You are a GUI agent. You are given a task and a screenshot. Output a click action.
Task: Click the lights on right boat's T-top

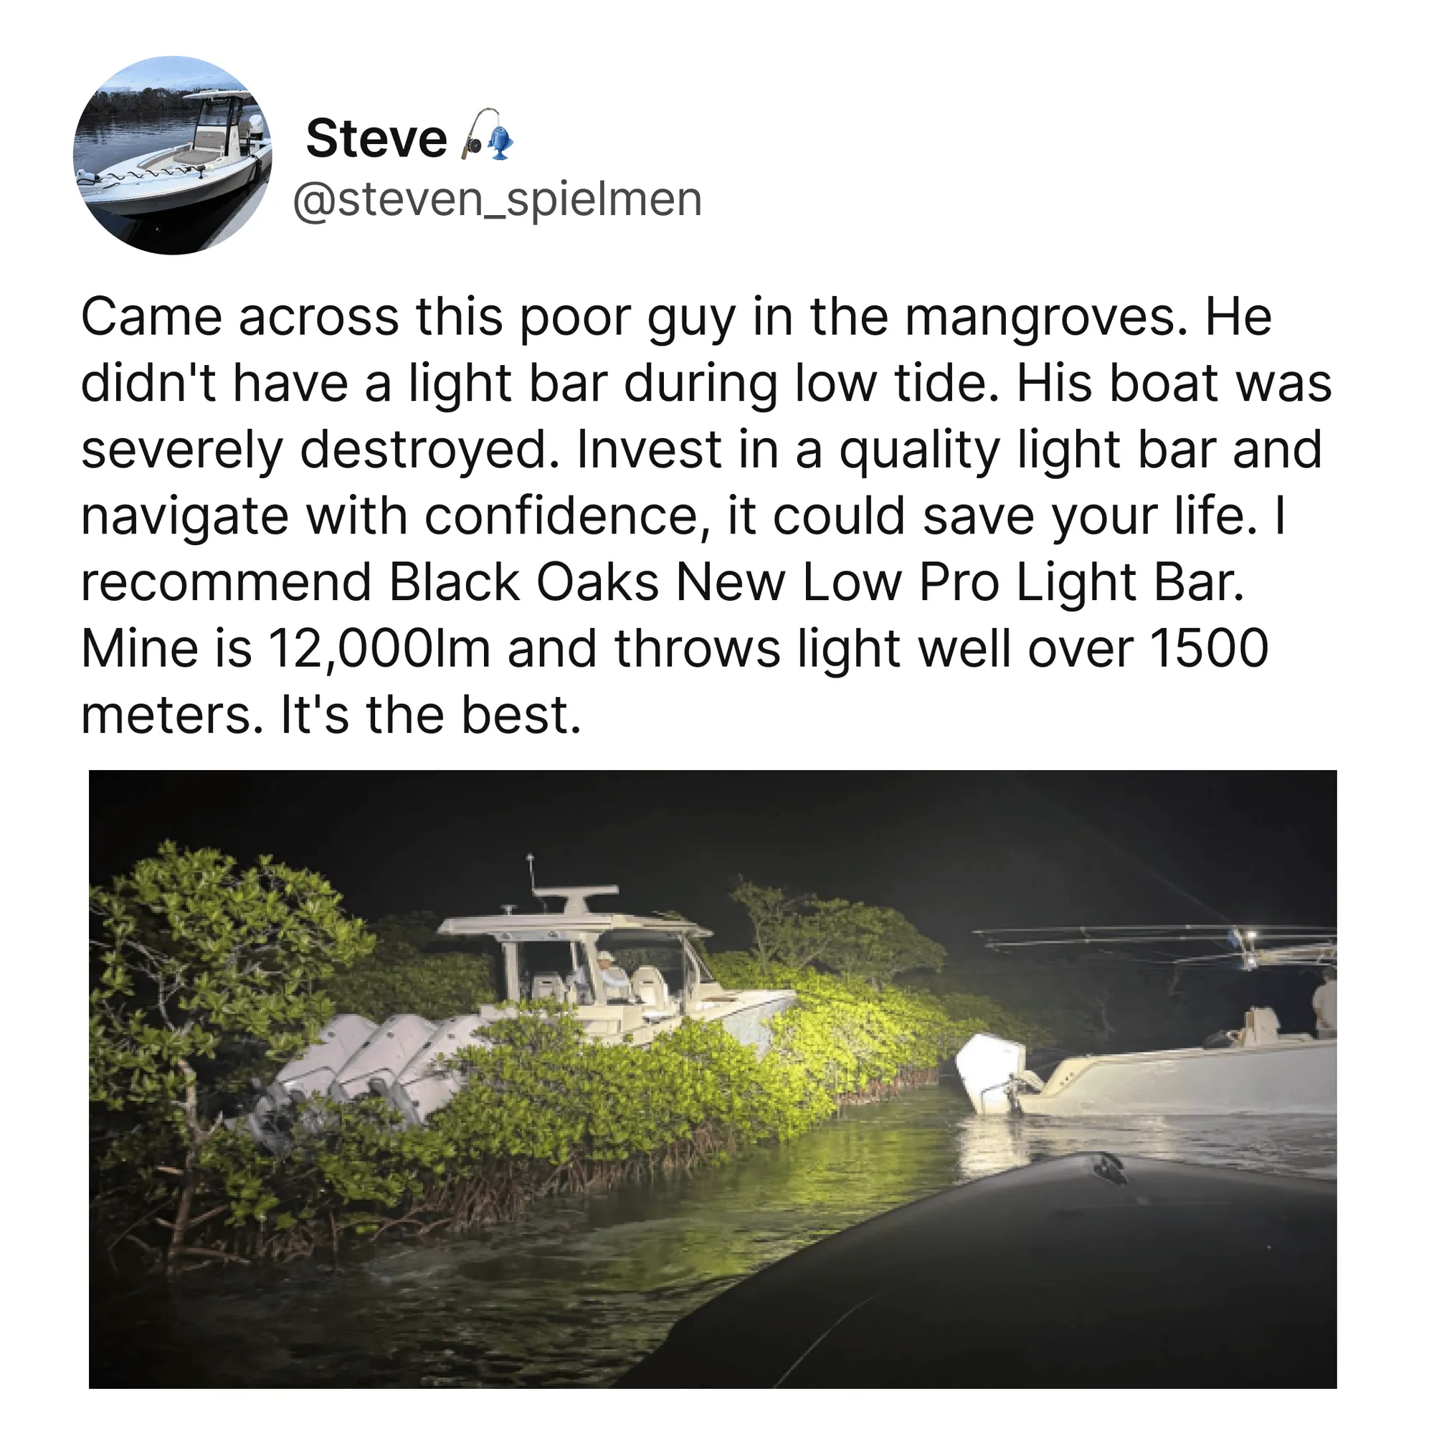coord(1248,944)
